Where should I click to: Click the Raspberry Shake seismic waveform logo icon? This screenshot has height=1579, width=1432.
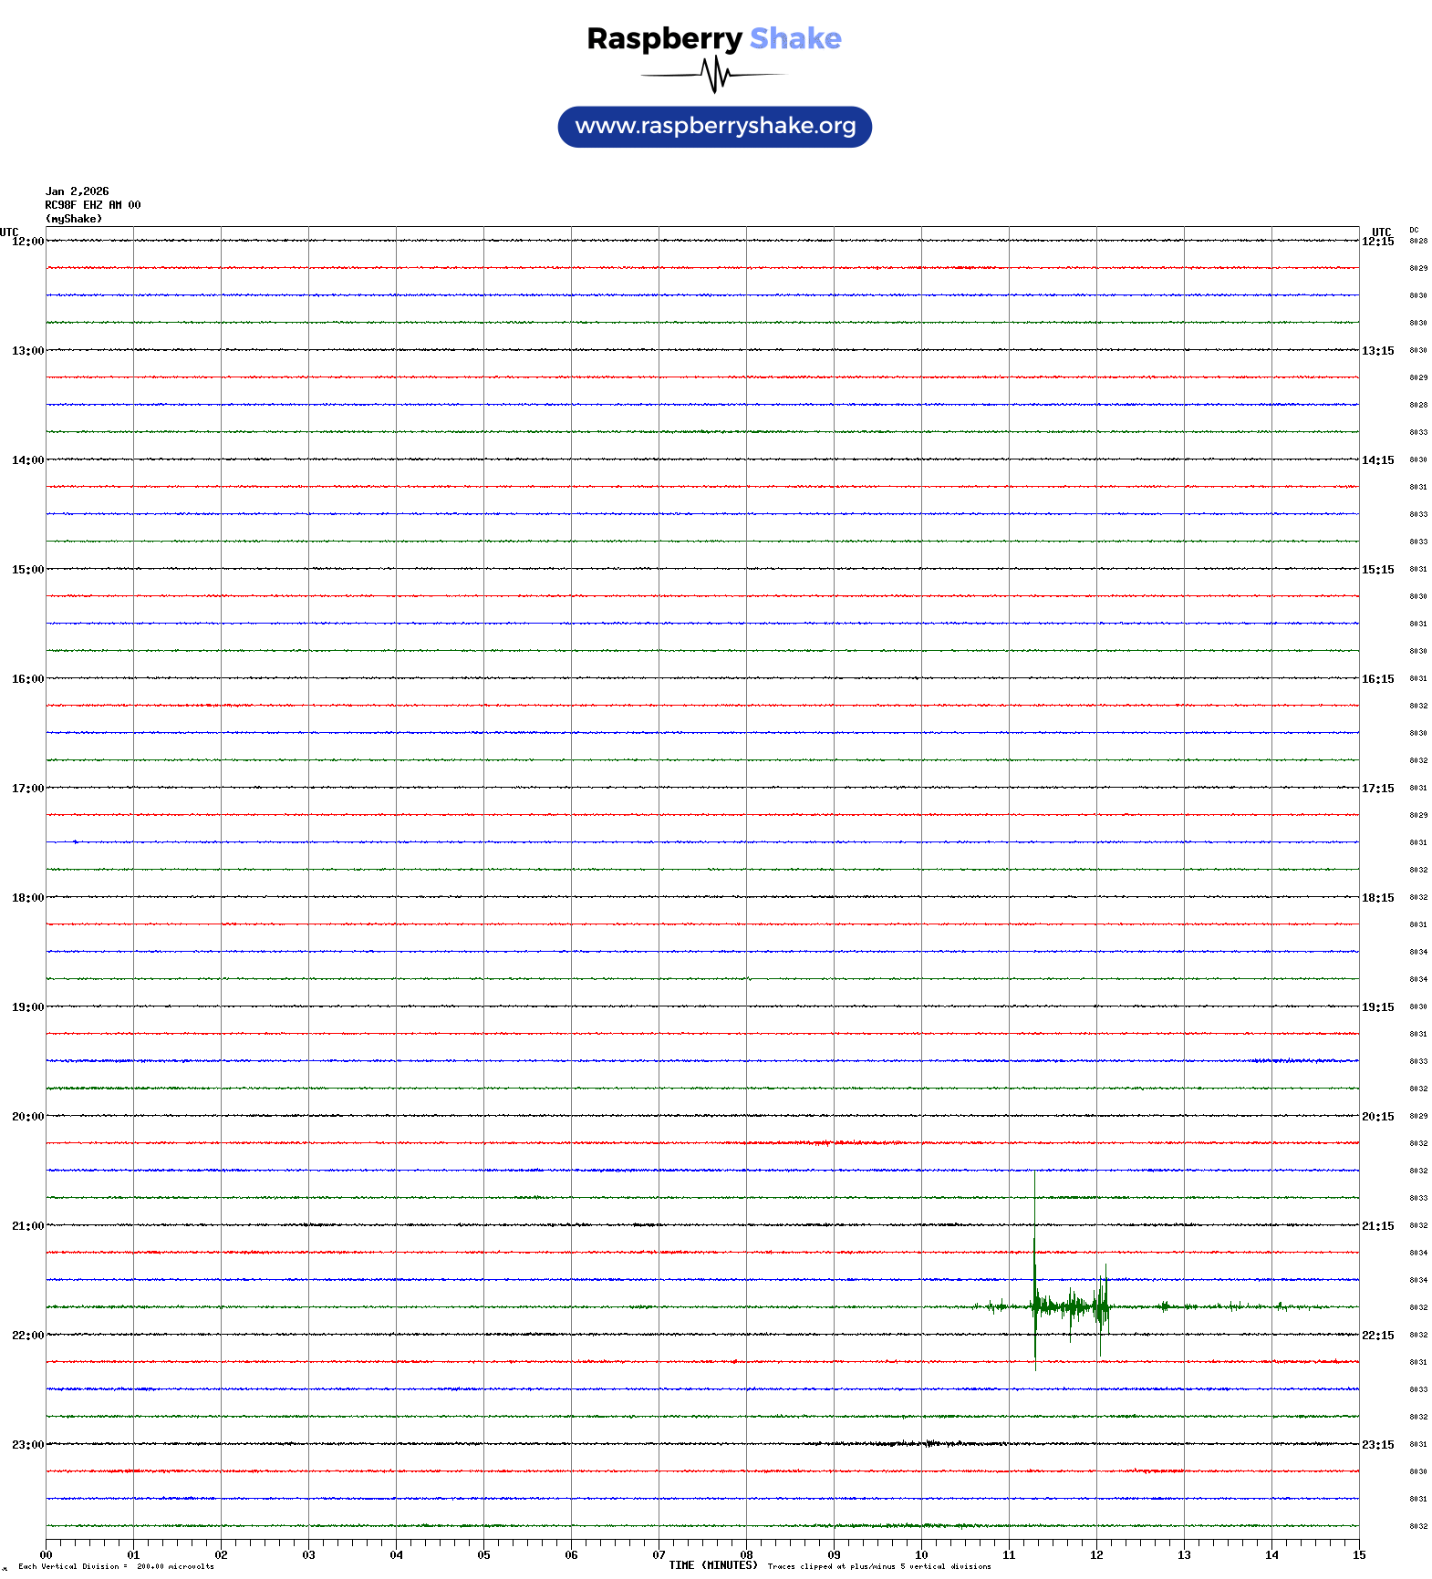point(714,75)
